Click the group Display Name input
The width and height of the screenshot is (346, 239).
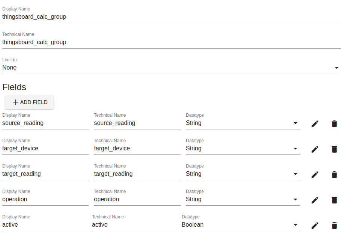[x=171, y=17]
